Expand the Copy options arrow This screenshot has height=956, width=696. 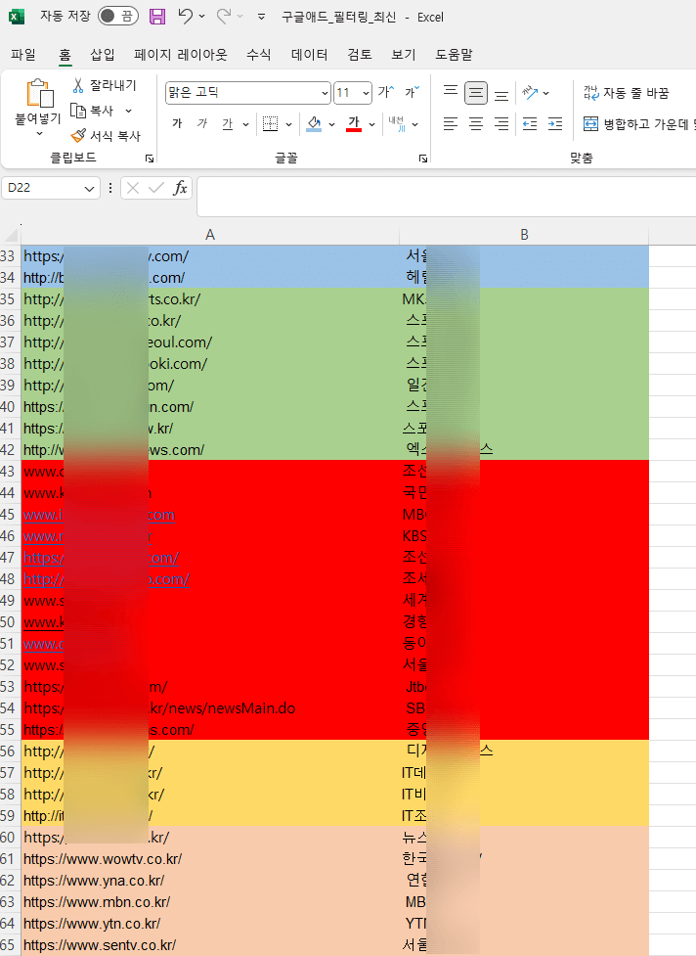point(128,111)
